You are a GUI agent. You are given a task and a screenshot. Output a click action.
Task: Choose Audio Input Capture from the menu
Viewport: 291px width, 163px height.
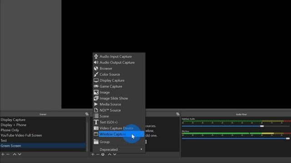point(119,56)
